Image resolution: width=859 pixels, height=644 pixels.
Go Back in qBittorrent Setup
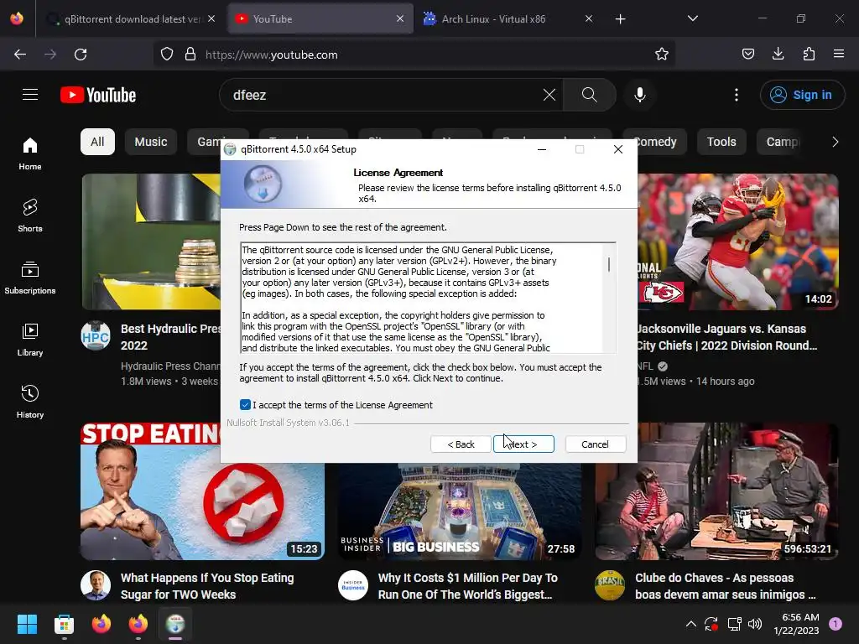click(461, 444)
